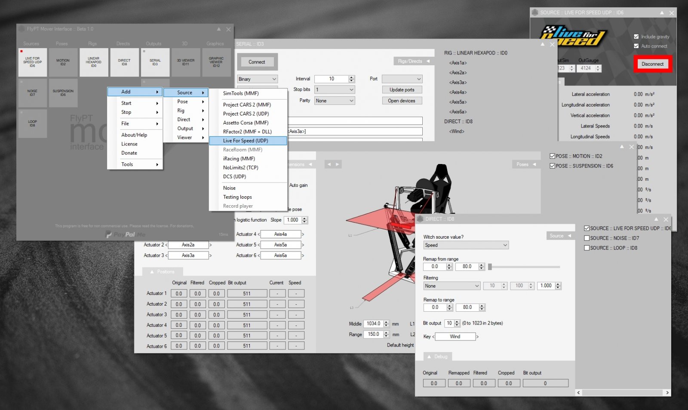Viewport: 688px width, 410px height.
Task: Open the Graphic Viewer ID12 tile
Action: tap(216, 62)
